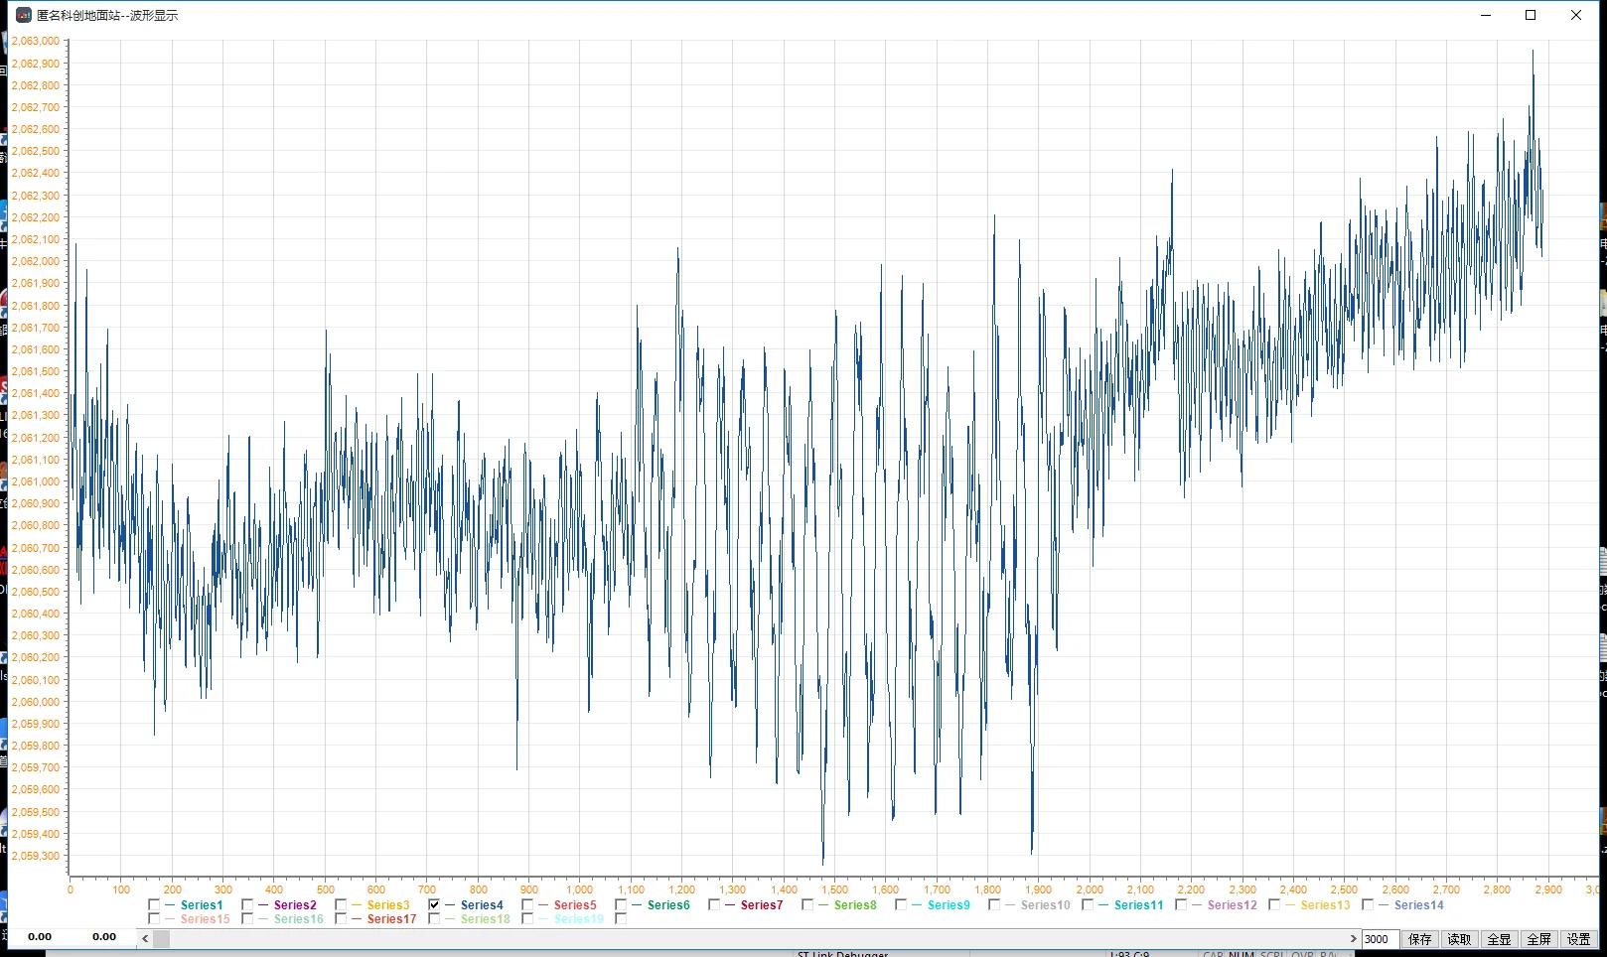This screenshot has height=957, width=1607.
Task: Click the 3000 point-count input field
Action: click(1380, 939)
